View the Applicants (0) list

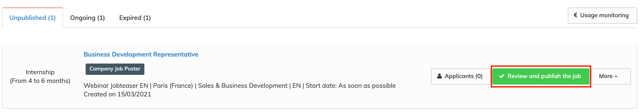(x=461, y=76)
